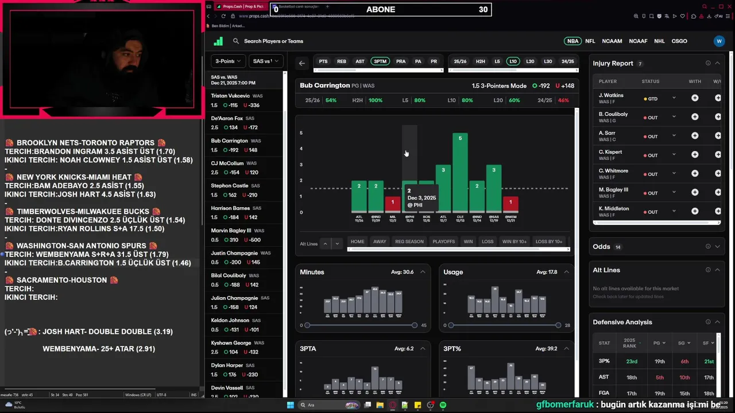The image size is (735, 413).
Task: Open Odds panel info icon
Action: coord(708,247)
